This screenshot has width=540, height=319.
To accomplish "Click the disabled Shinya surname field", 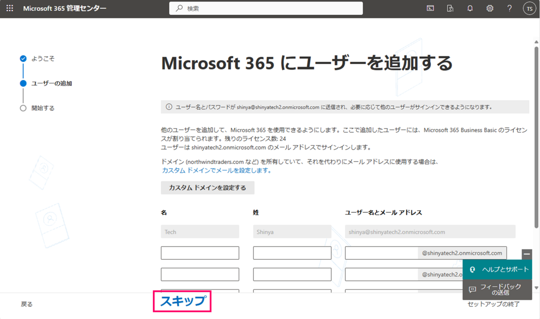I will tap(292, 232).
